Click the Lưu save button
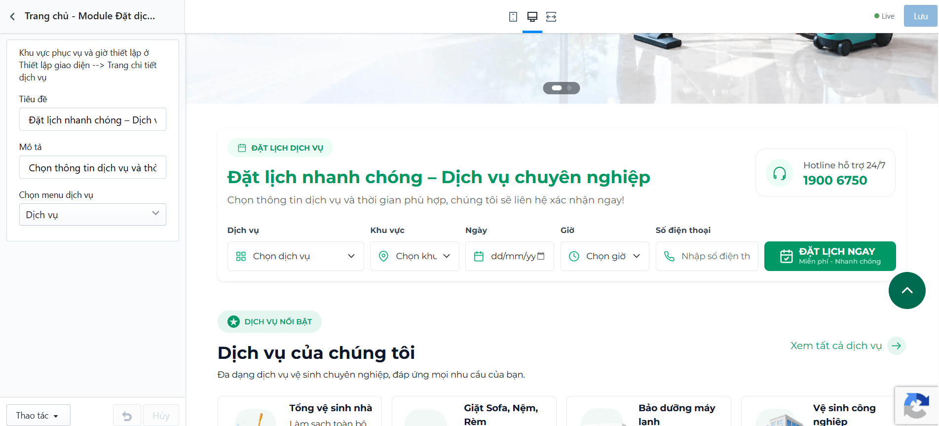The width and height of the screenshot is (939, 426). (x=921, y=16)
